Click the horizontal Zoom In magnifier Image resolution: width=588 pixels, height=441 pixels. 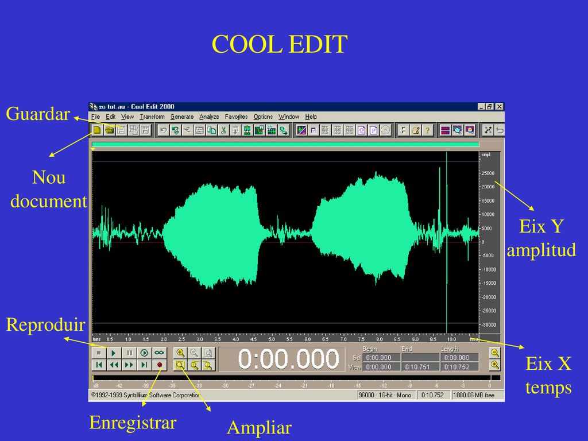(180, 353)
